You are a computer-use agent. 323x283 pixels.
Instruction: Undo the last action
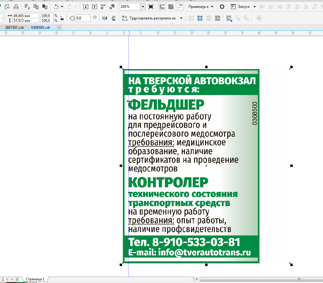(56, 7)
